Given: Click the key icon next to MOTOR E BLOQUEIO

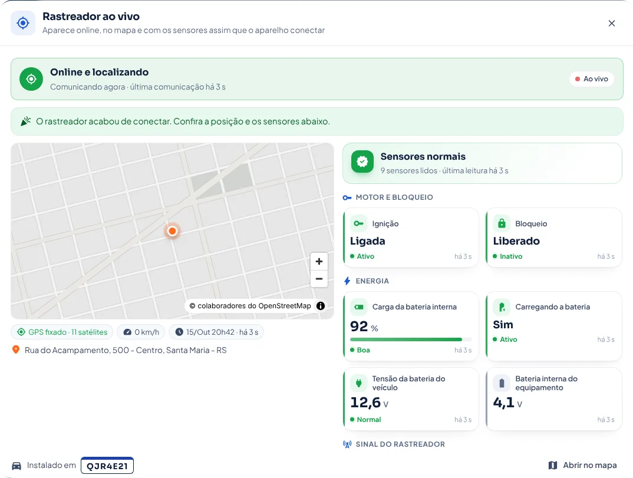Looking at the screenshot, I should tap(347, 197).
